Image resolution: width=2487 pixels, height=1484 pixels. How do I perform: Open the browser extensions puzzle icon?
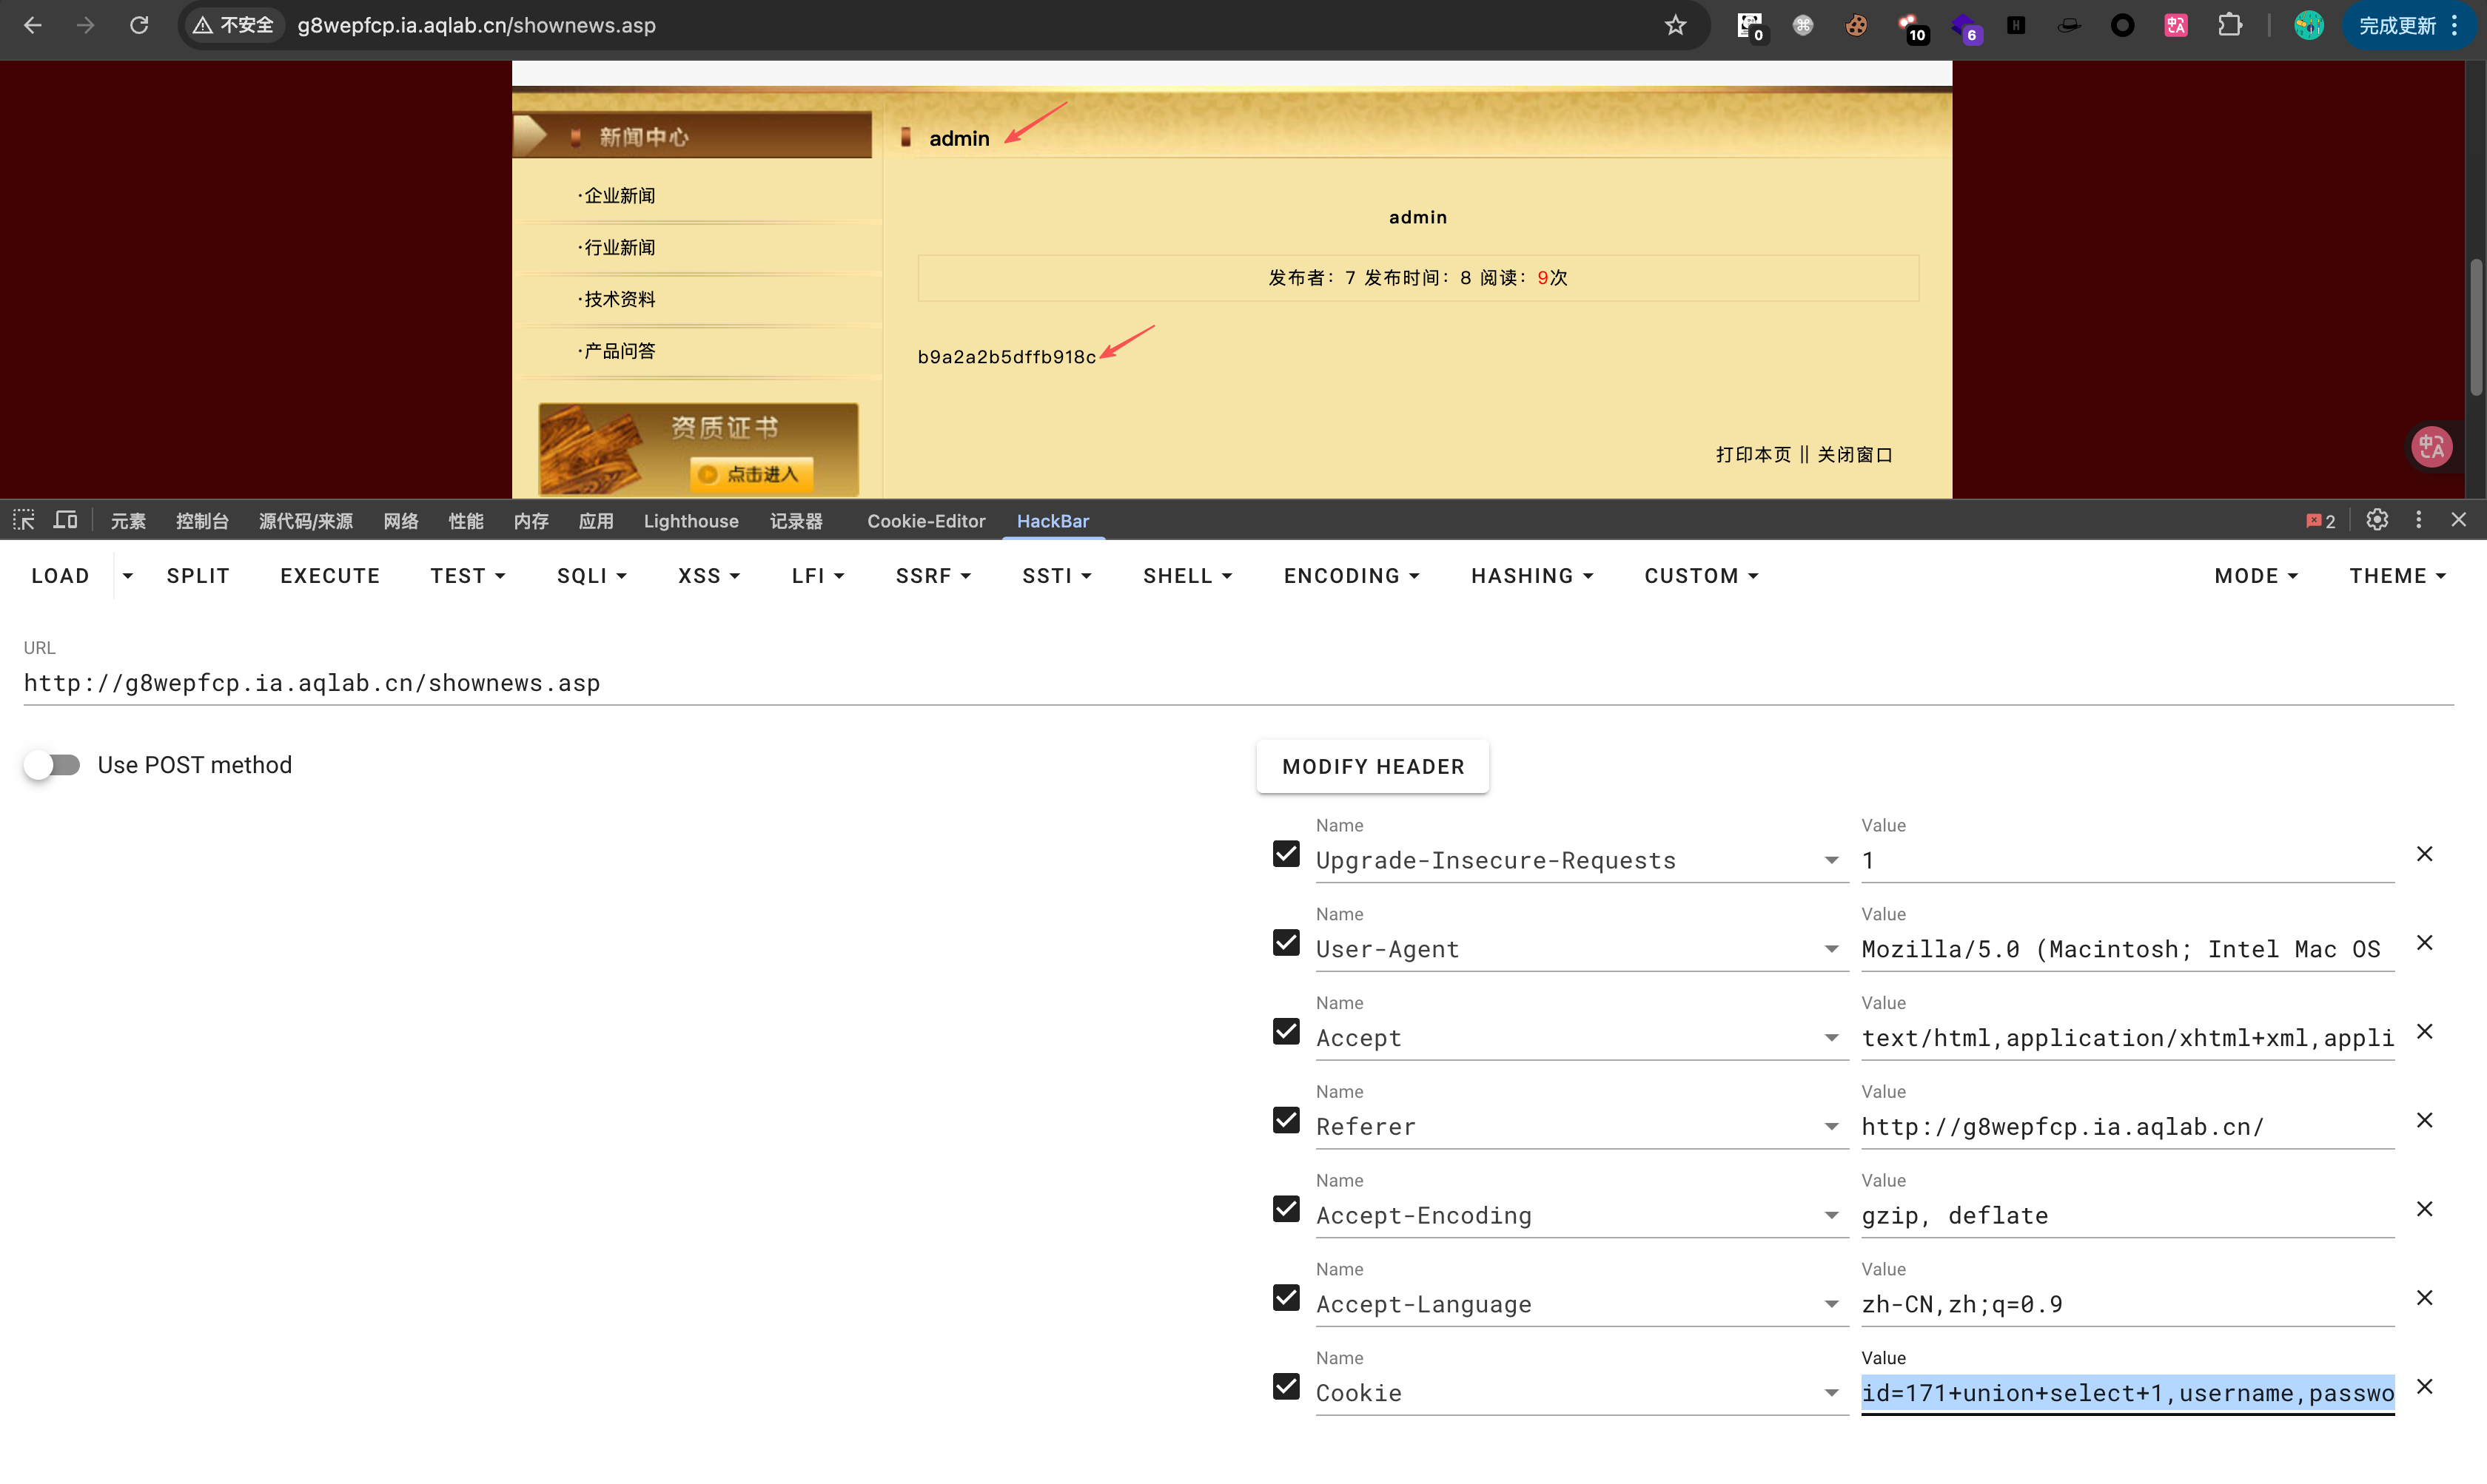(x=2229, y=26)
